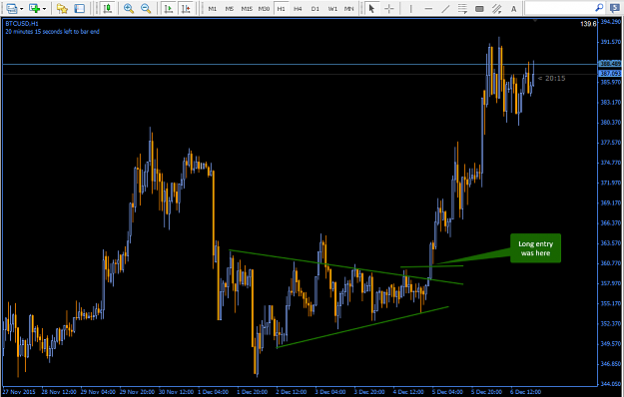Viewport: 624px width, 397px height.
Task: Select the candlestick chart type icon
Action: tap(107, 8)
